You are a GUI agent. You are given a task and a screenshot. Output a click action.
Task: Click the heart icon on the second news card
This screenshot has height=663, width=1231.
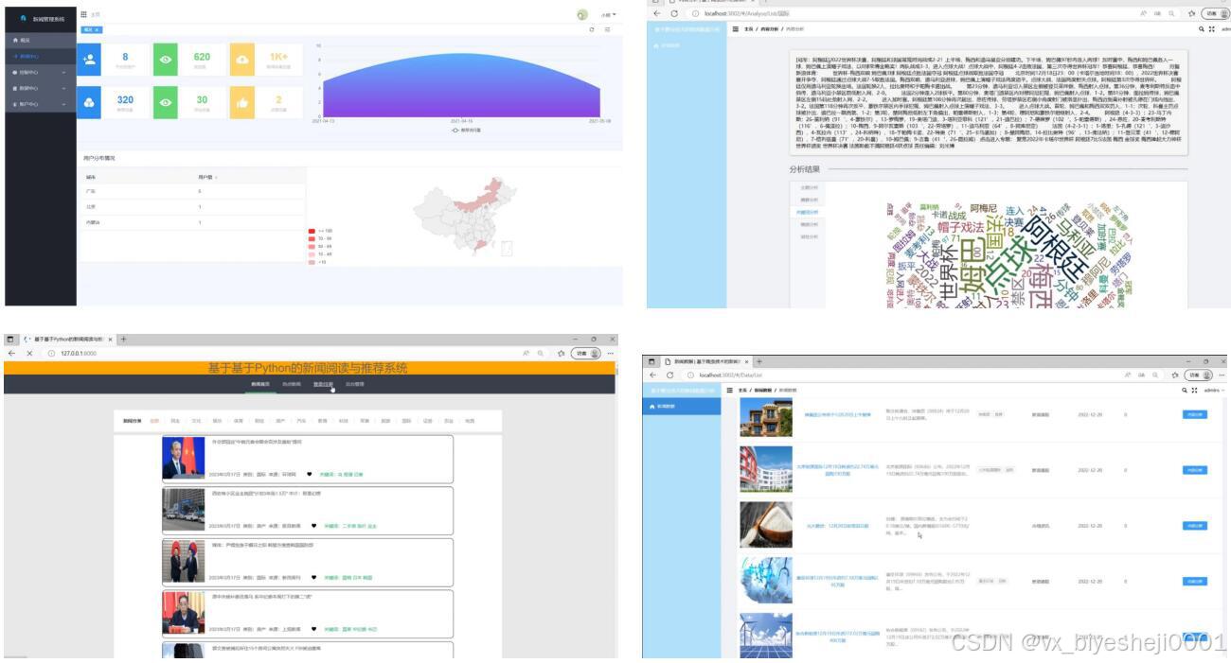312,525
